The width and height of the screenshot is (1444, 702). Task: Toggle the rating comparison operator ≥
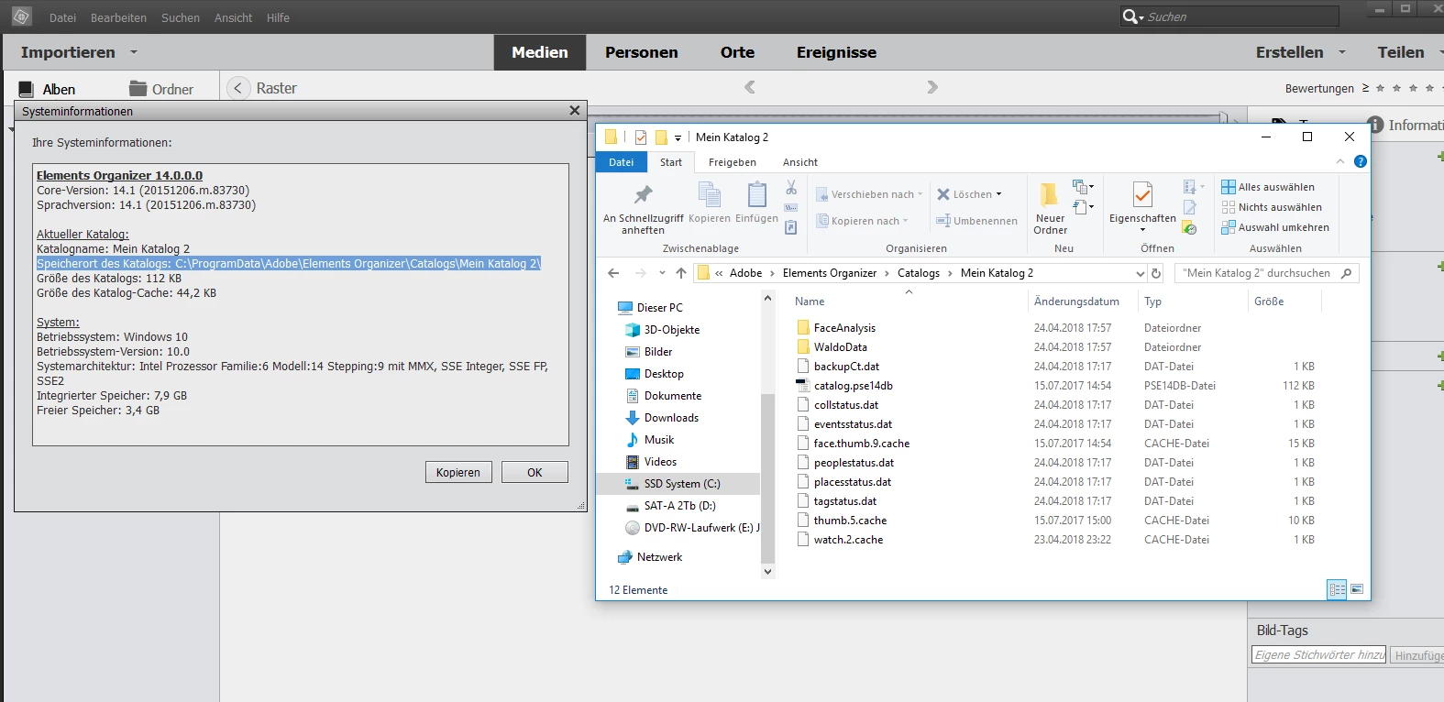pyautogui.click(x=1365, y=88)
